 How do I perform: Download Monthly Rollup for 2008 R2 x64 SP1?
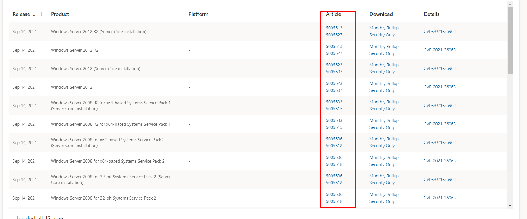point(384,120)
